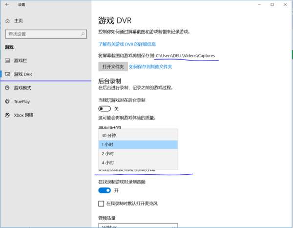Open Xbox 网络 settings page
The height and width of the screenshot is (228, 293).
click(x=45, y=115)
